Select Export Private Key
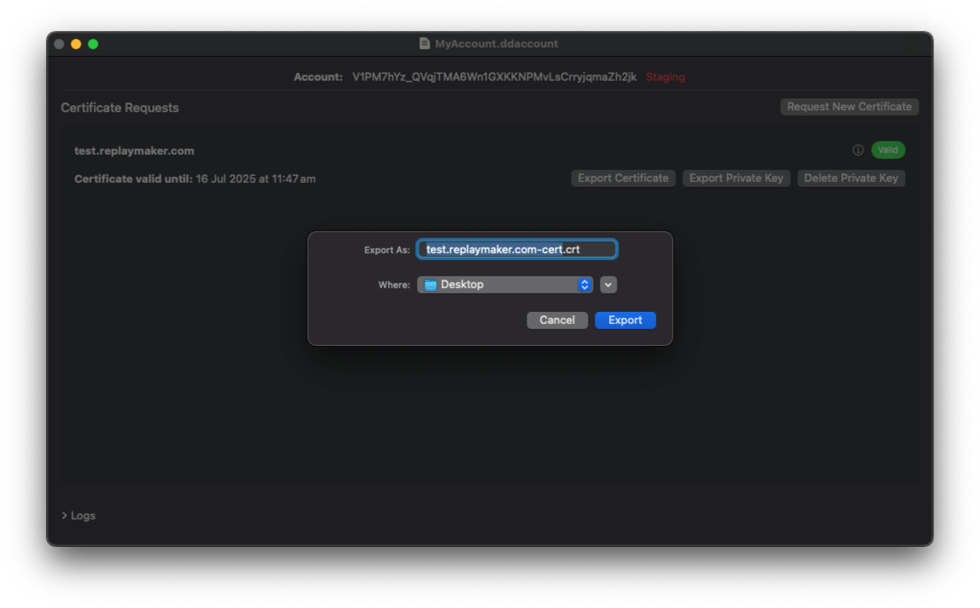 (x=736, y=179)
